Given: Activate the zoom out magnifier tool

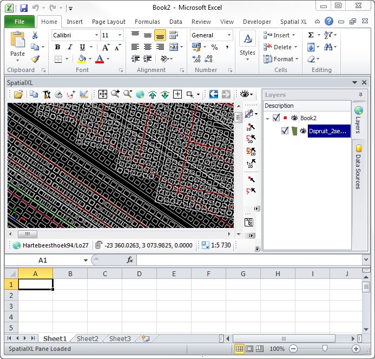Looking at the screenshot, I should coord(128,94).
